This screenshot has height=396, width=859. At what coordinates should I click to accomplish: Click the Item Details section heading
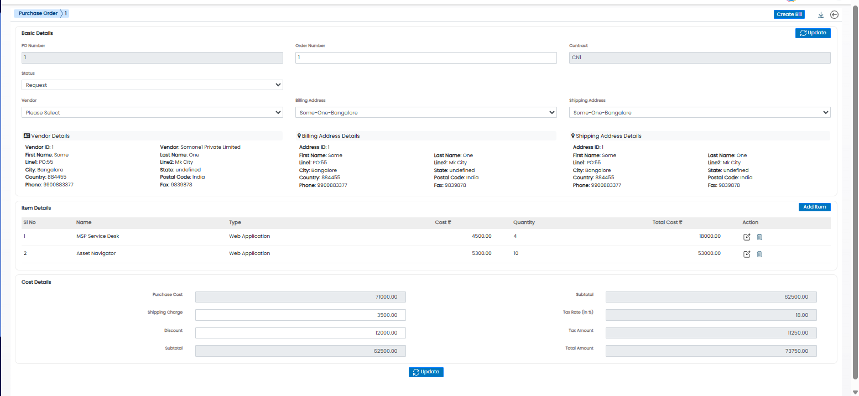click(36, 208)
